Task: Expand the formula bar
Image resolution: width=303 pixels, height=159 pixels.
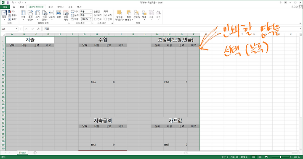Action: (300, 29)
